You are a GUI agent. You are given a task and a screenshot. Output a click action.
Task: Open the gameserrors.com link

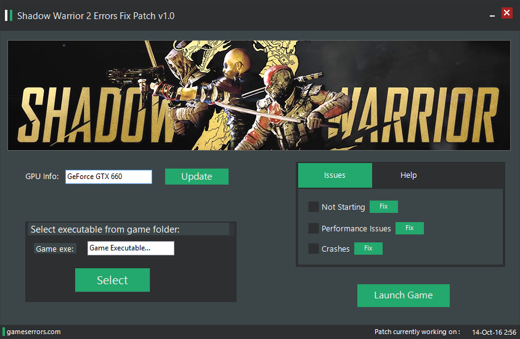click(x=33, y=332)
